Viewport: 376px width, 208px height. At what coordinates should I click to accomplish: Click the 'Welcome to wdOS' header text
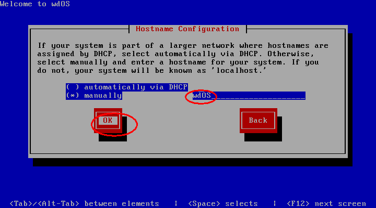[35, 4]
